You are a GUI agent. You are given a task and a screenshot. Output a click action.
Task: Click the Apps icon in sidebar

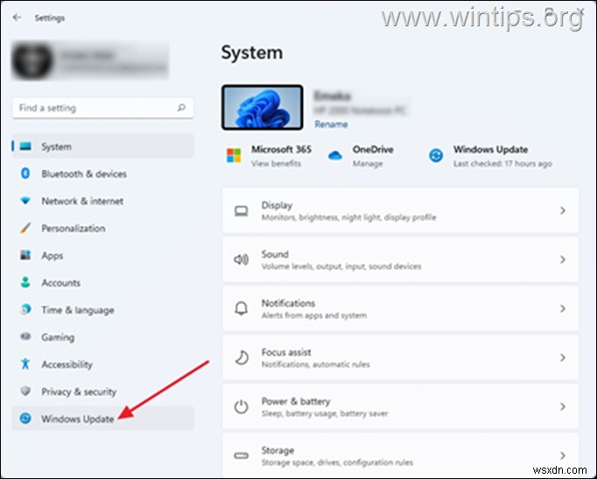[x=25, y=255]
